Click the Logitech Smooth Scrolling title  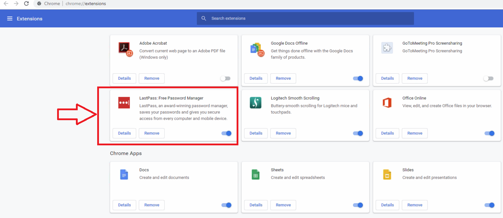(295, 98)
